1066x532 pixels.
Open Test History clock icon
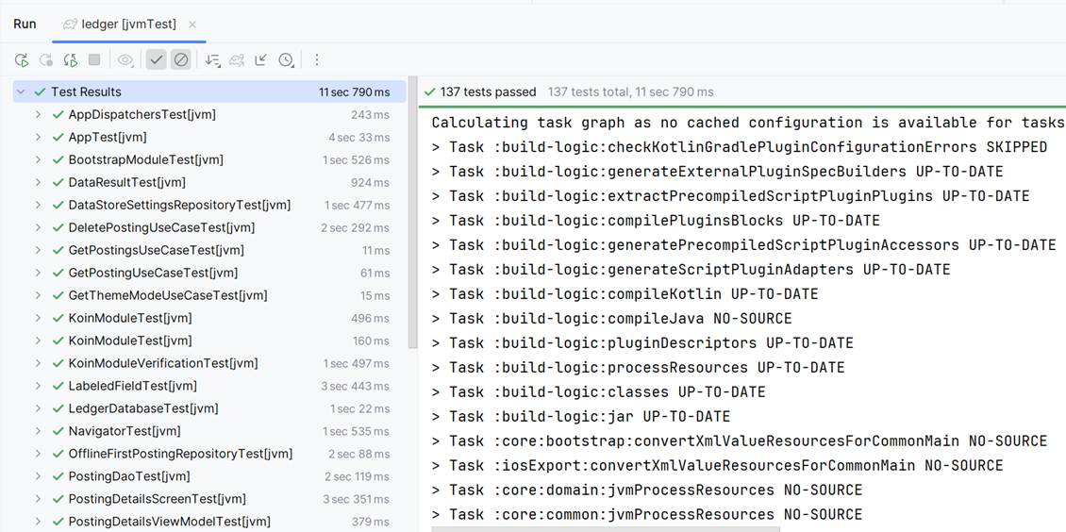point(286,59)
